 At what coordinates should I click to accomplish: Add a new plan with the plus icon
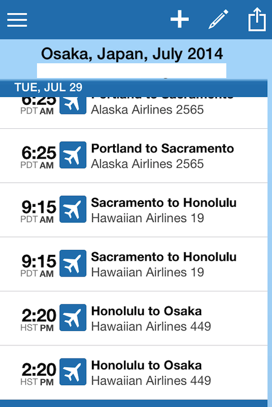tap(180, 19)
